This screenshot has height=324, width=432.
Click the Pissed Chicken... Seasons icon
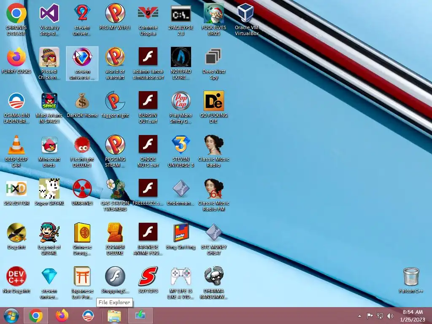(x=49, y=64)
